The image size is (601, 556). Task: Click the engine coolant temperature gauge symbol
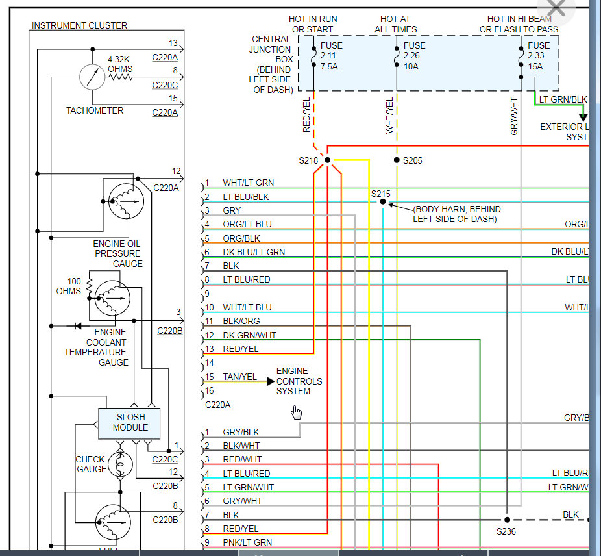tap(112, 298)
